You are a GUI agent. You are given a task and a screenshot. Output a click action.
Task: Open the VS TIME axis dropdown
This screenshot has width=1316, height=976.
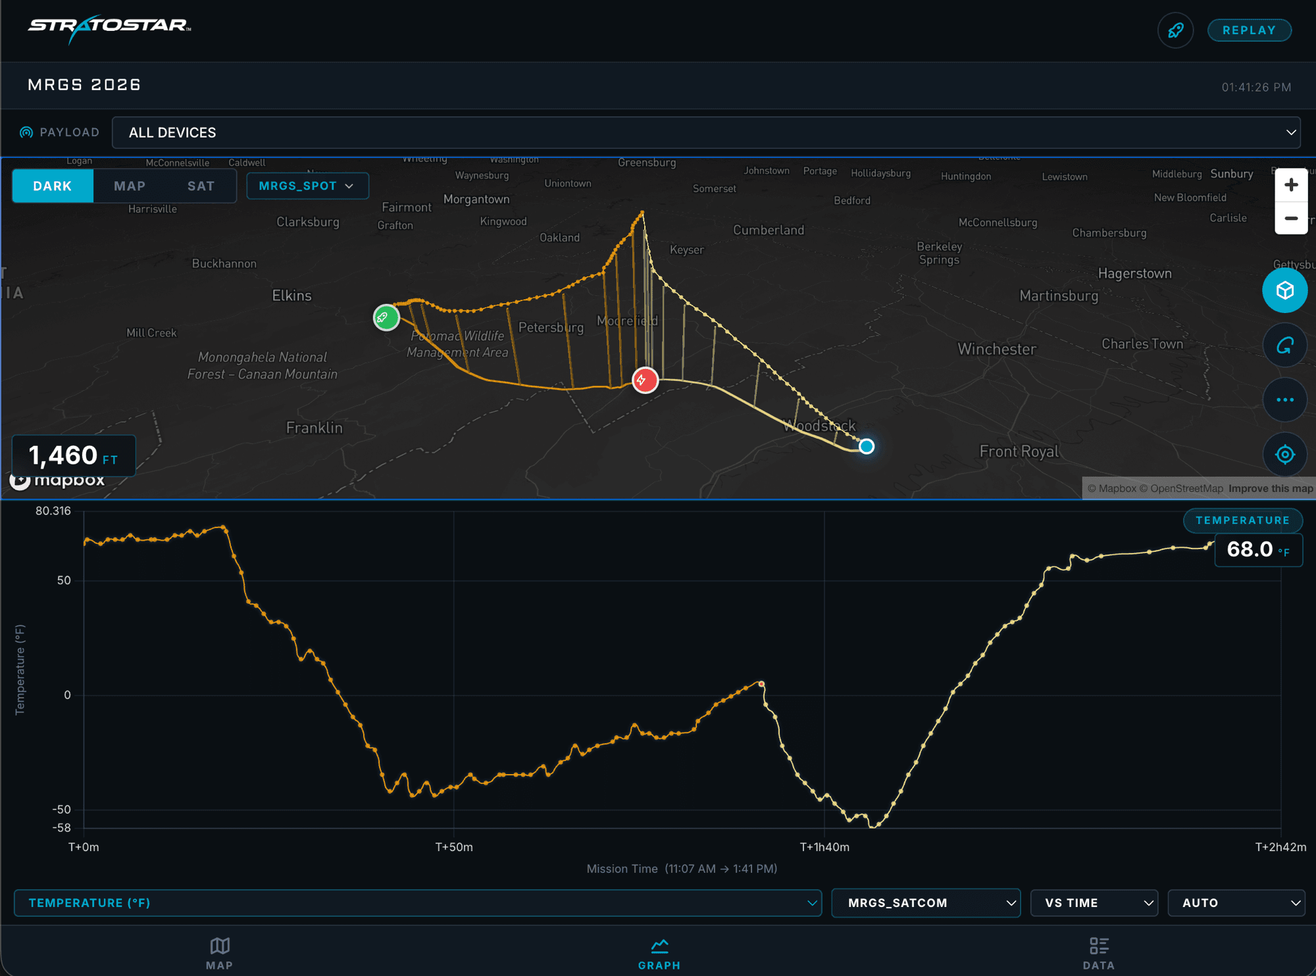pyautogui.click(x=1094, y=903)
